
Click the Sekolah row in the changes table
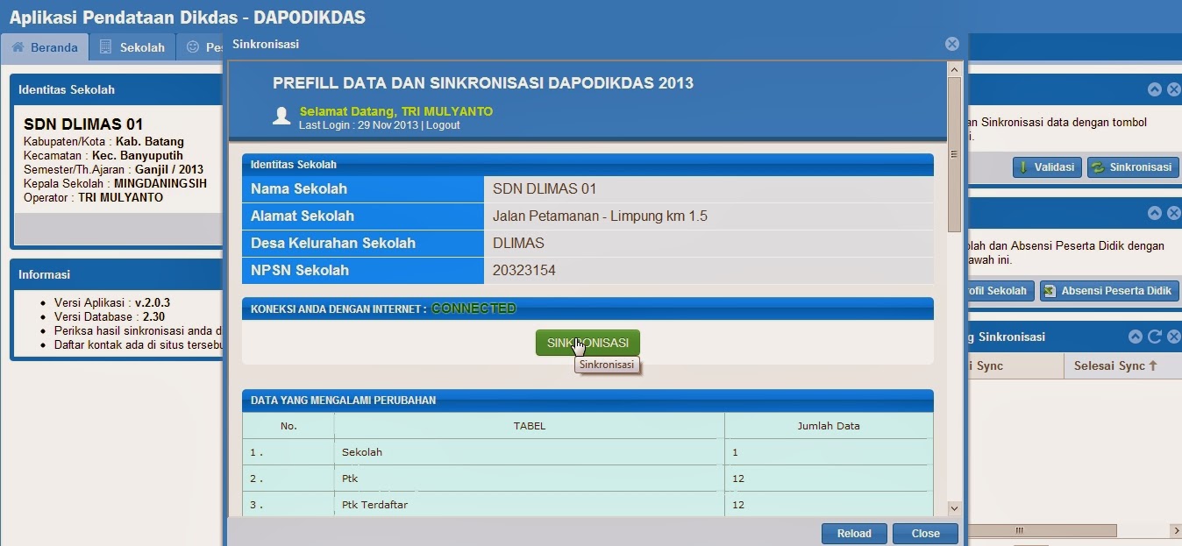[x=587, y=452]
